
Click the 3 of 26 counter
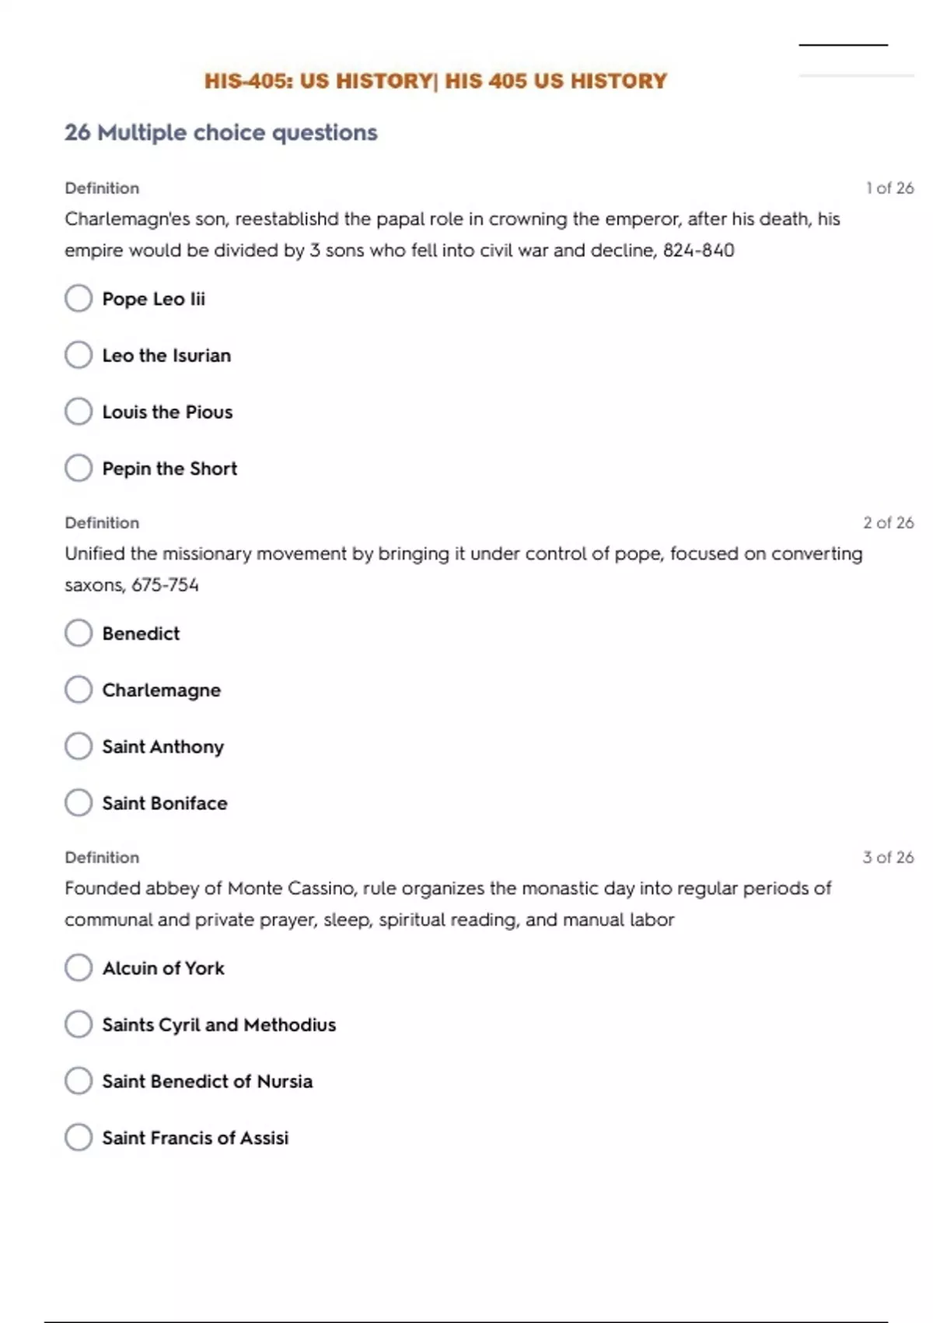tap(888, 858)
